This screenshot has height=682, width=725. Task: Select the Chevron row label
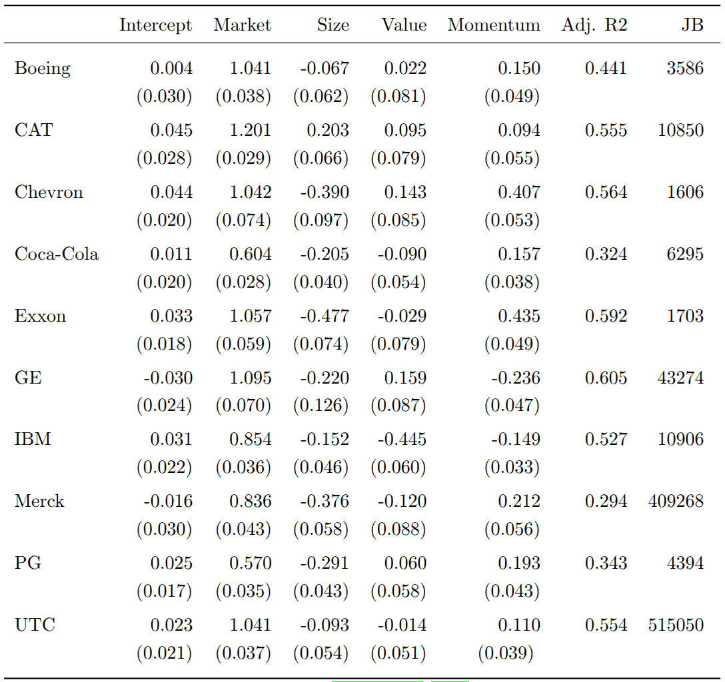click(49, 192)
